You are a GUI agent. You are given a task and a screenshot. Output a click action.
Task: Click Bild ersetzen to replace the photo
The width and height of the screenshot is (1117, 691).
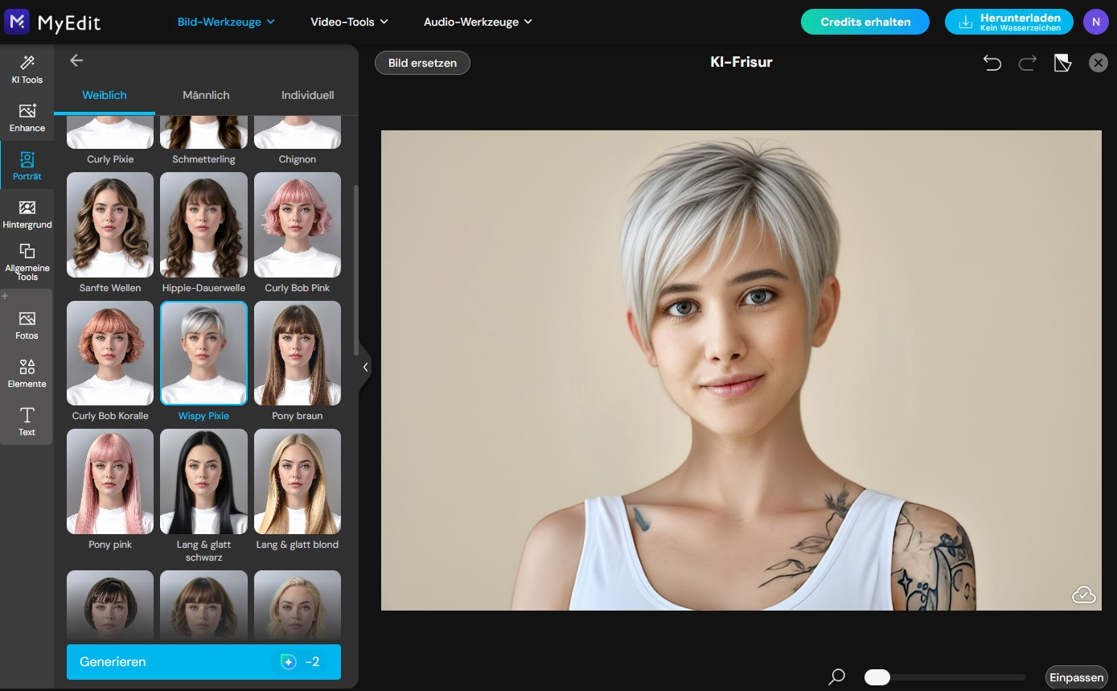(421, 62)
